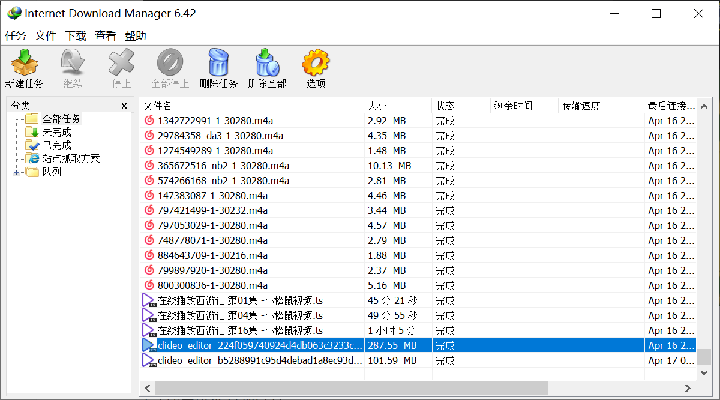Select 站点抓取方案 in category tree
This screenshot has height=400, width=720.
tap(71, 158)
